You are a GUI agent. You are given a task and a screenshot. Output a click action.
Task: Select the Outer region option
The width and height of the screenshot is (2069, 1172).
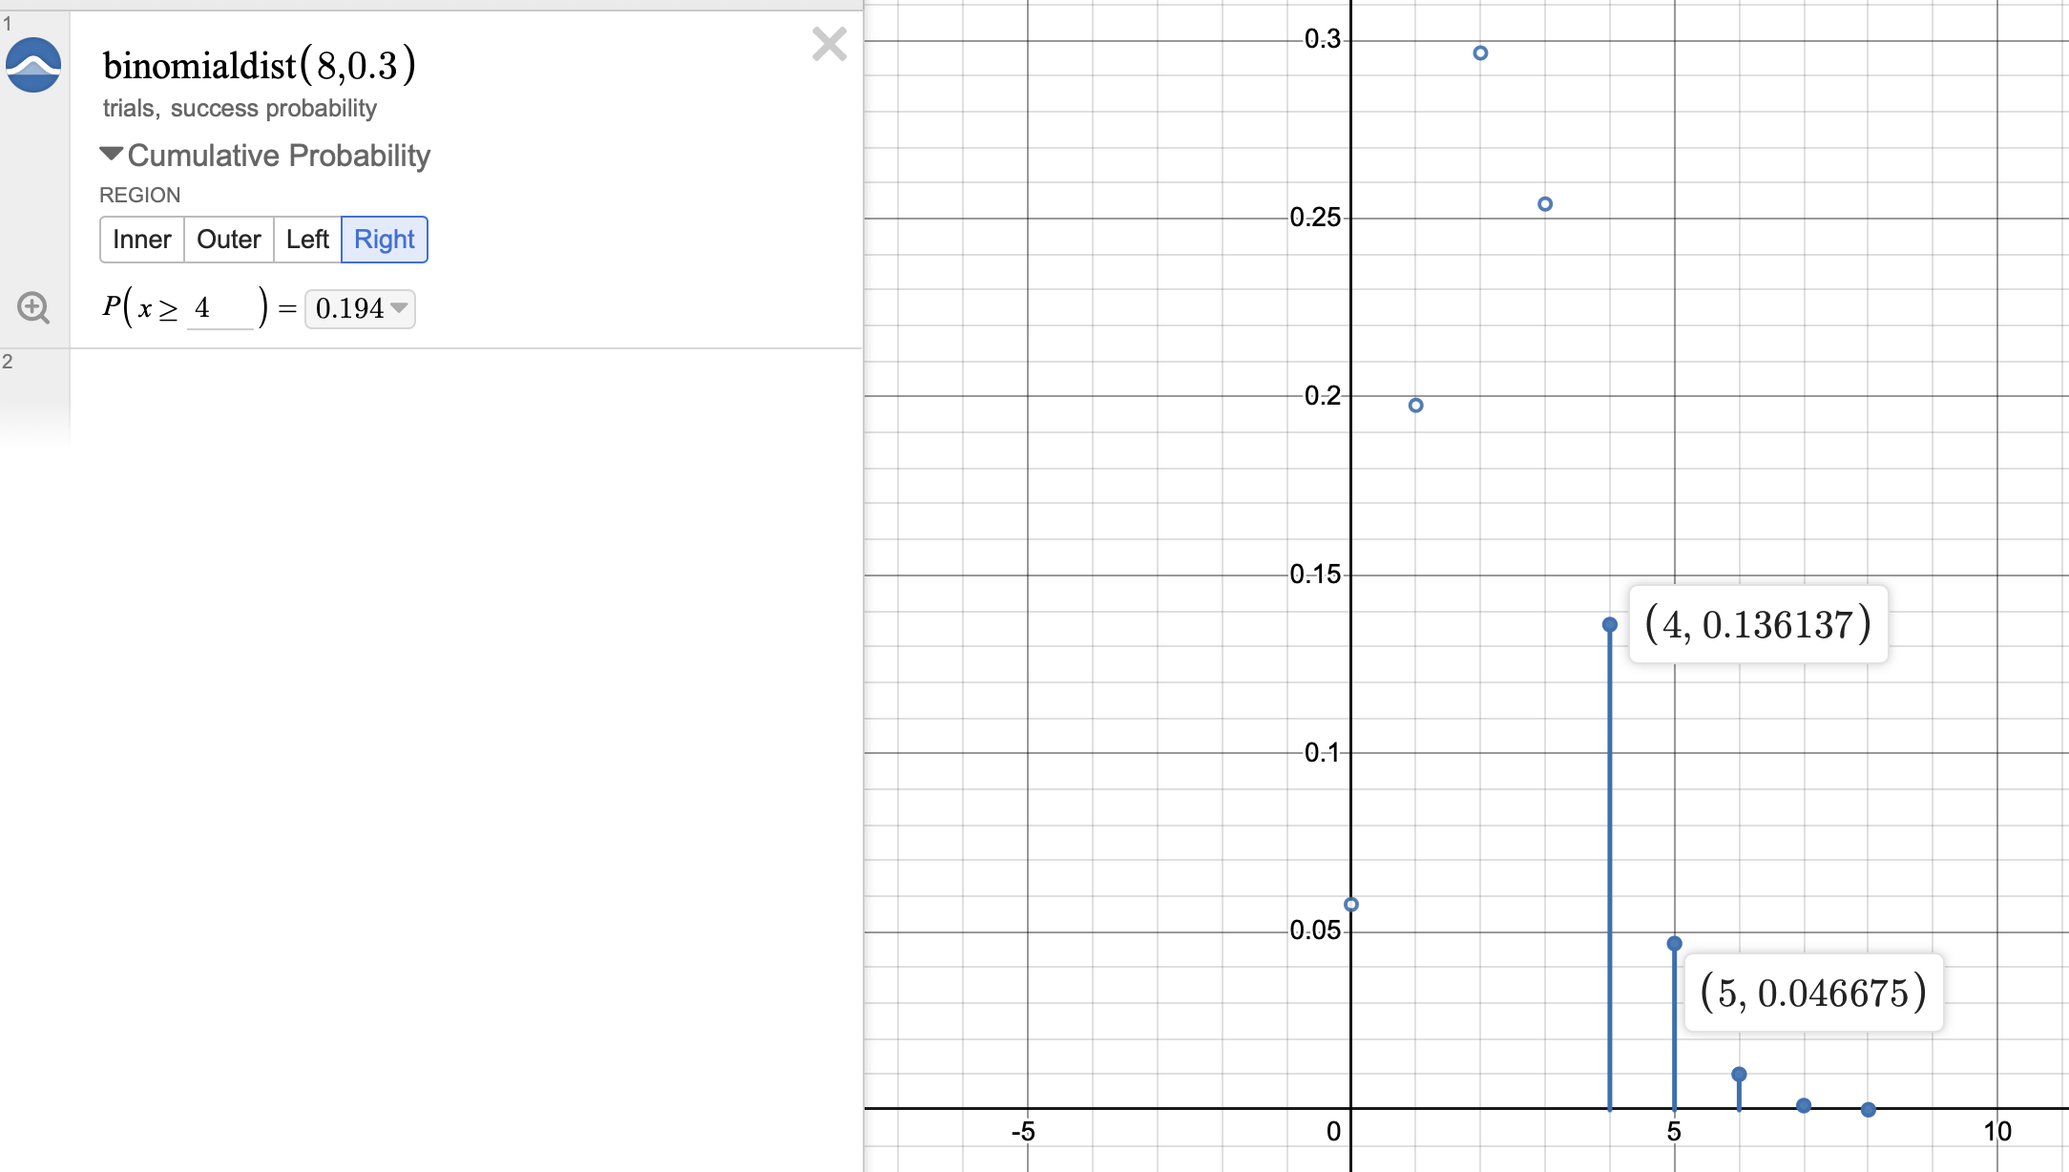(228, 240)
